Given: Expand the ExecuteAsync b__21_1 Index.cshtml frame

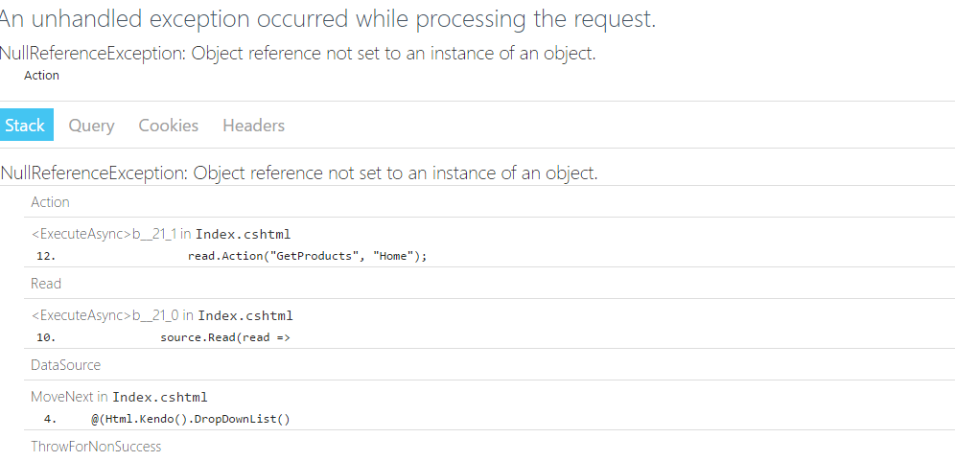Looking at the screenshot, I should [161, 234].
